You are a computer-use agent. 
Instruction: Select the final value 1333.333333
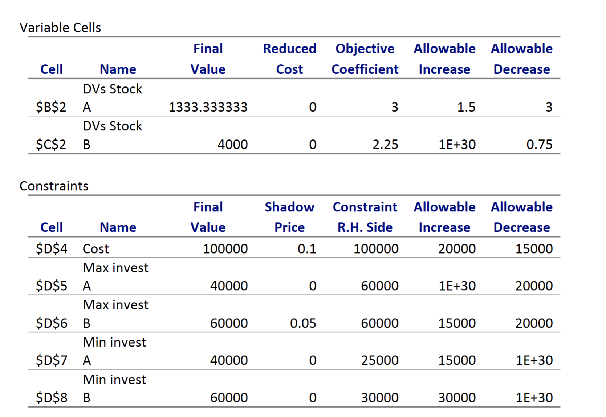(208, 107)
